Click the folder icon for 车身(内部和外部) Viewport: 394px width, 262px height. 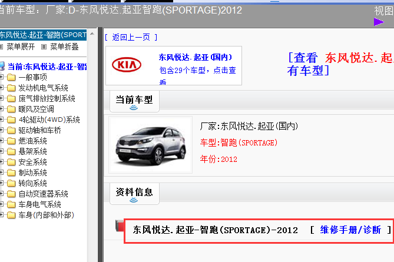(x=11, y=215)
